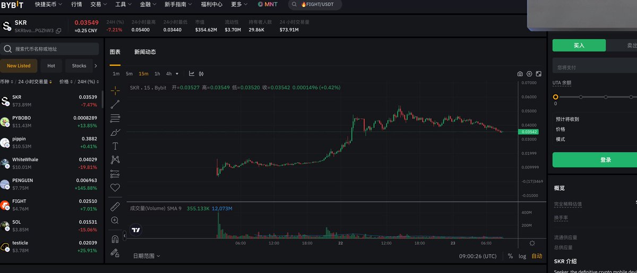Select the text annotation tool
This screenshot has height=273, width=637.
115,146
